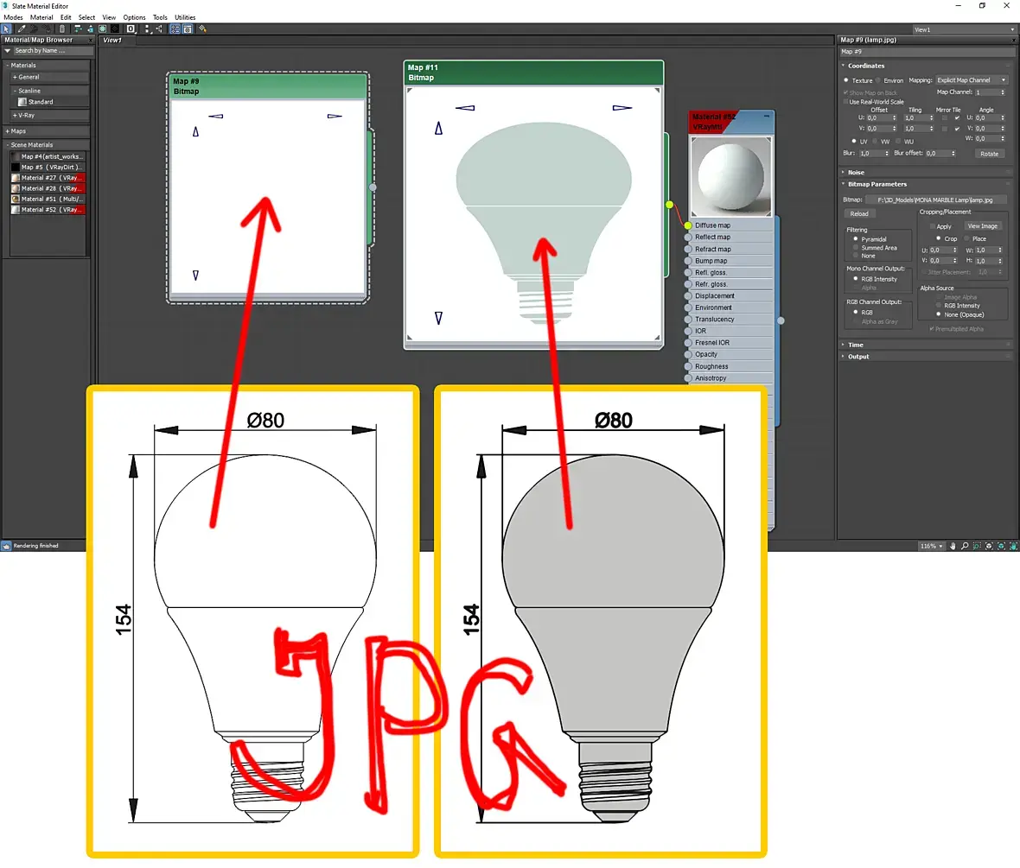Select Summed Area filtering option

coord(856,248)
